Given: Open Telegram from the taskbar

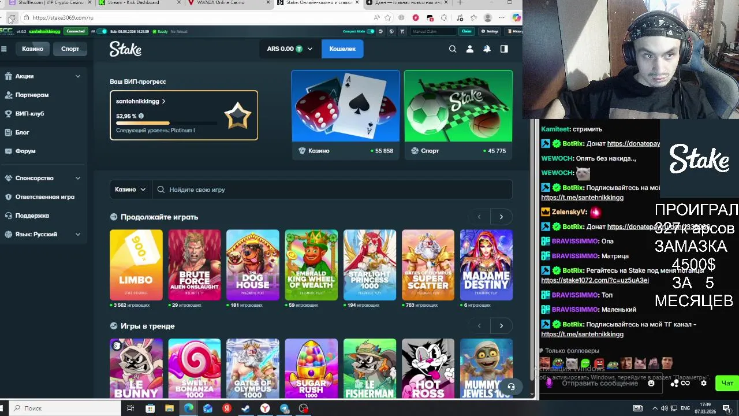Looking at the screenshot, I should coord(284,408).
